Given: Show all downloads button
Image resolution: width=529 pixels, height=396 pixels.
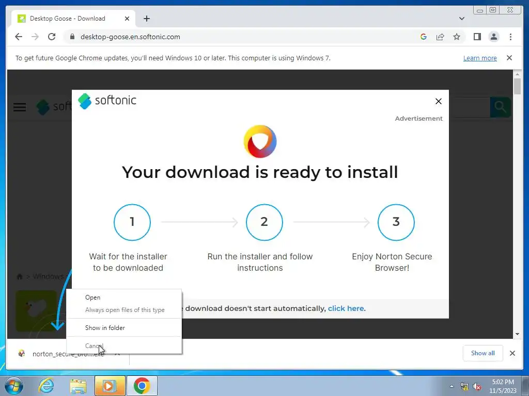Looking at the screenshot, I should pos(483,353).
